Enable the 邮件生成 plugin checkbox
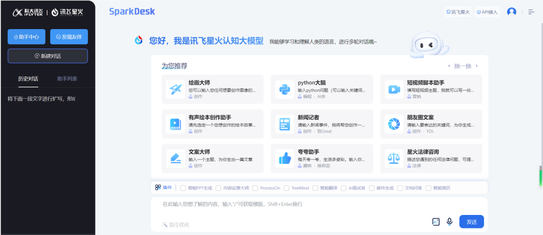 pyautogui.click(x=372, y=188)
